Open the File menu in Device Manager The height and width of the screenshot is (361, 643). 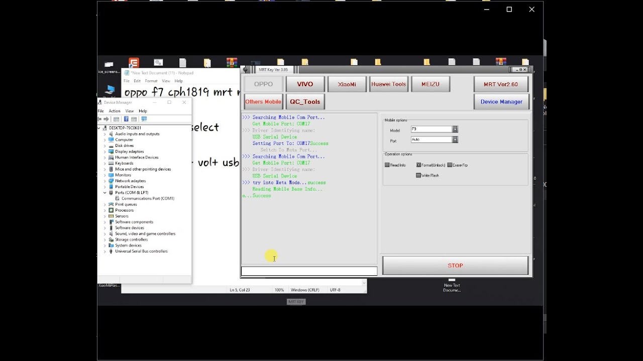pyautogui.click(x=100, y=111)
